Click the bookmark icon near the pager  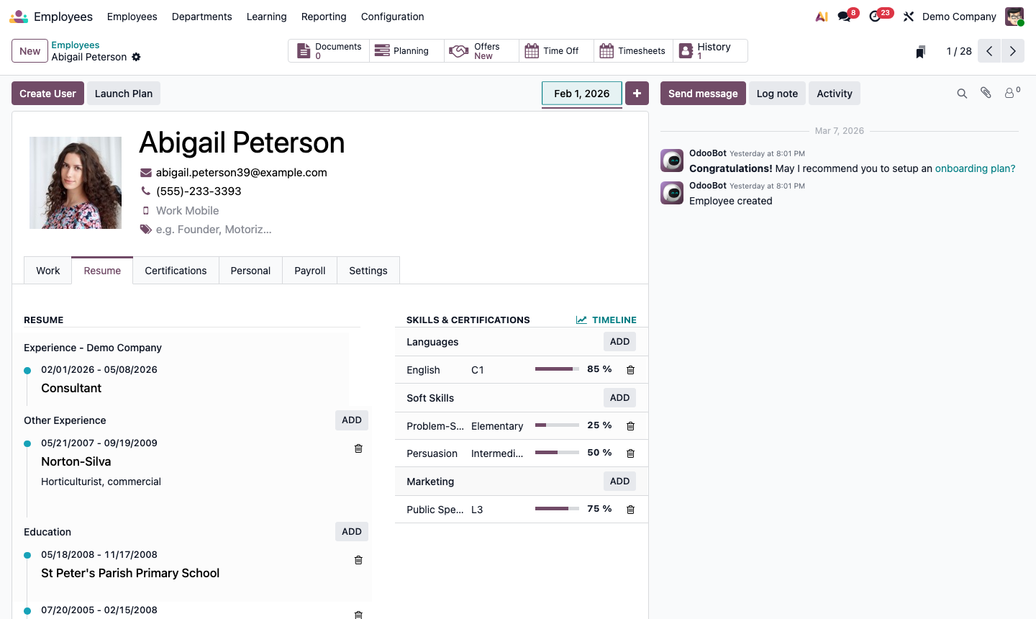(920, 51)
